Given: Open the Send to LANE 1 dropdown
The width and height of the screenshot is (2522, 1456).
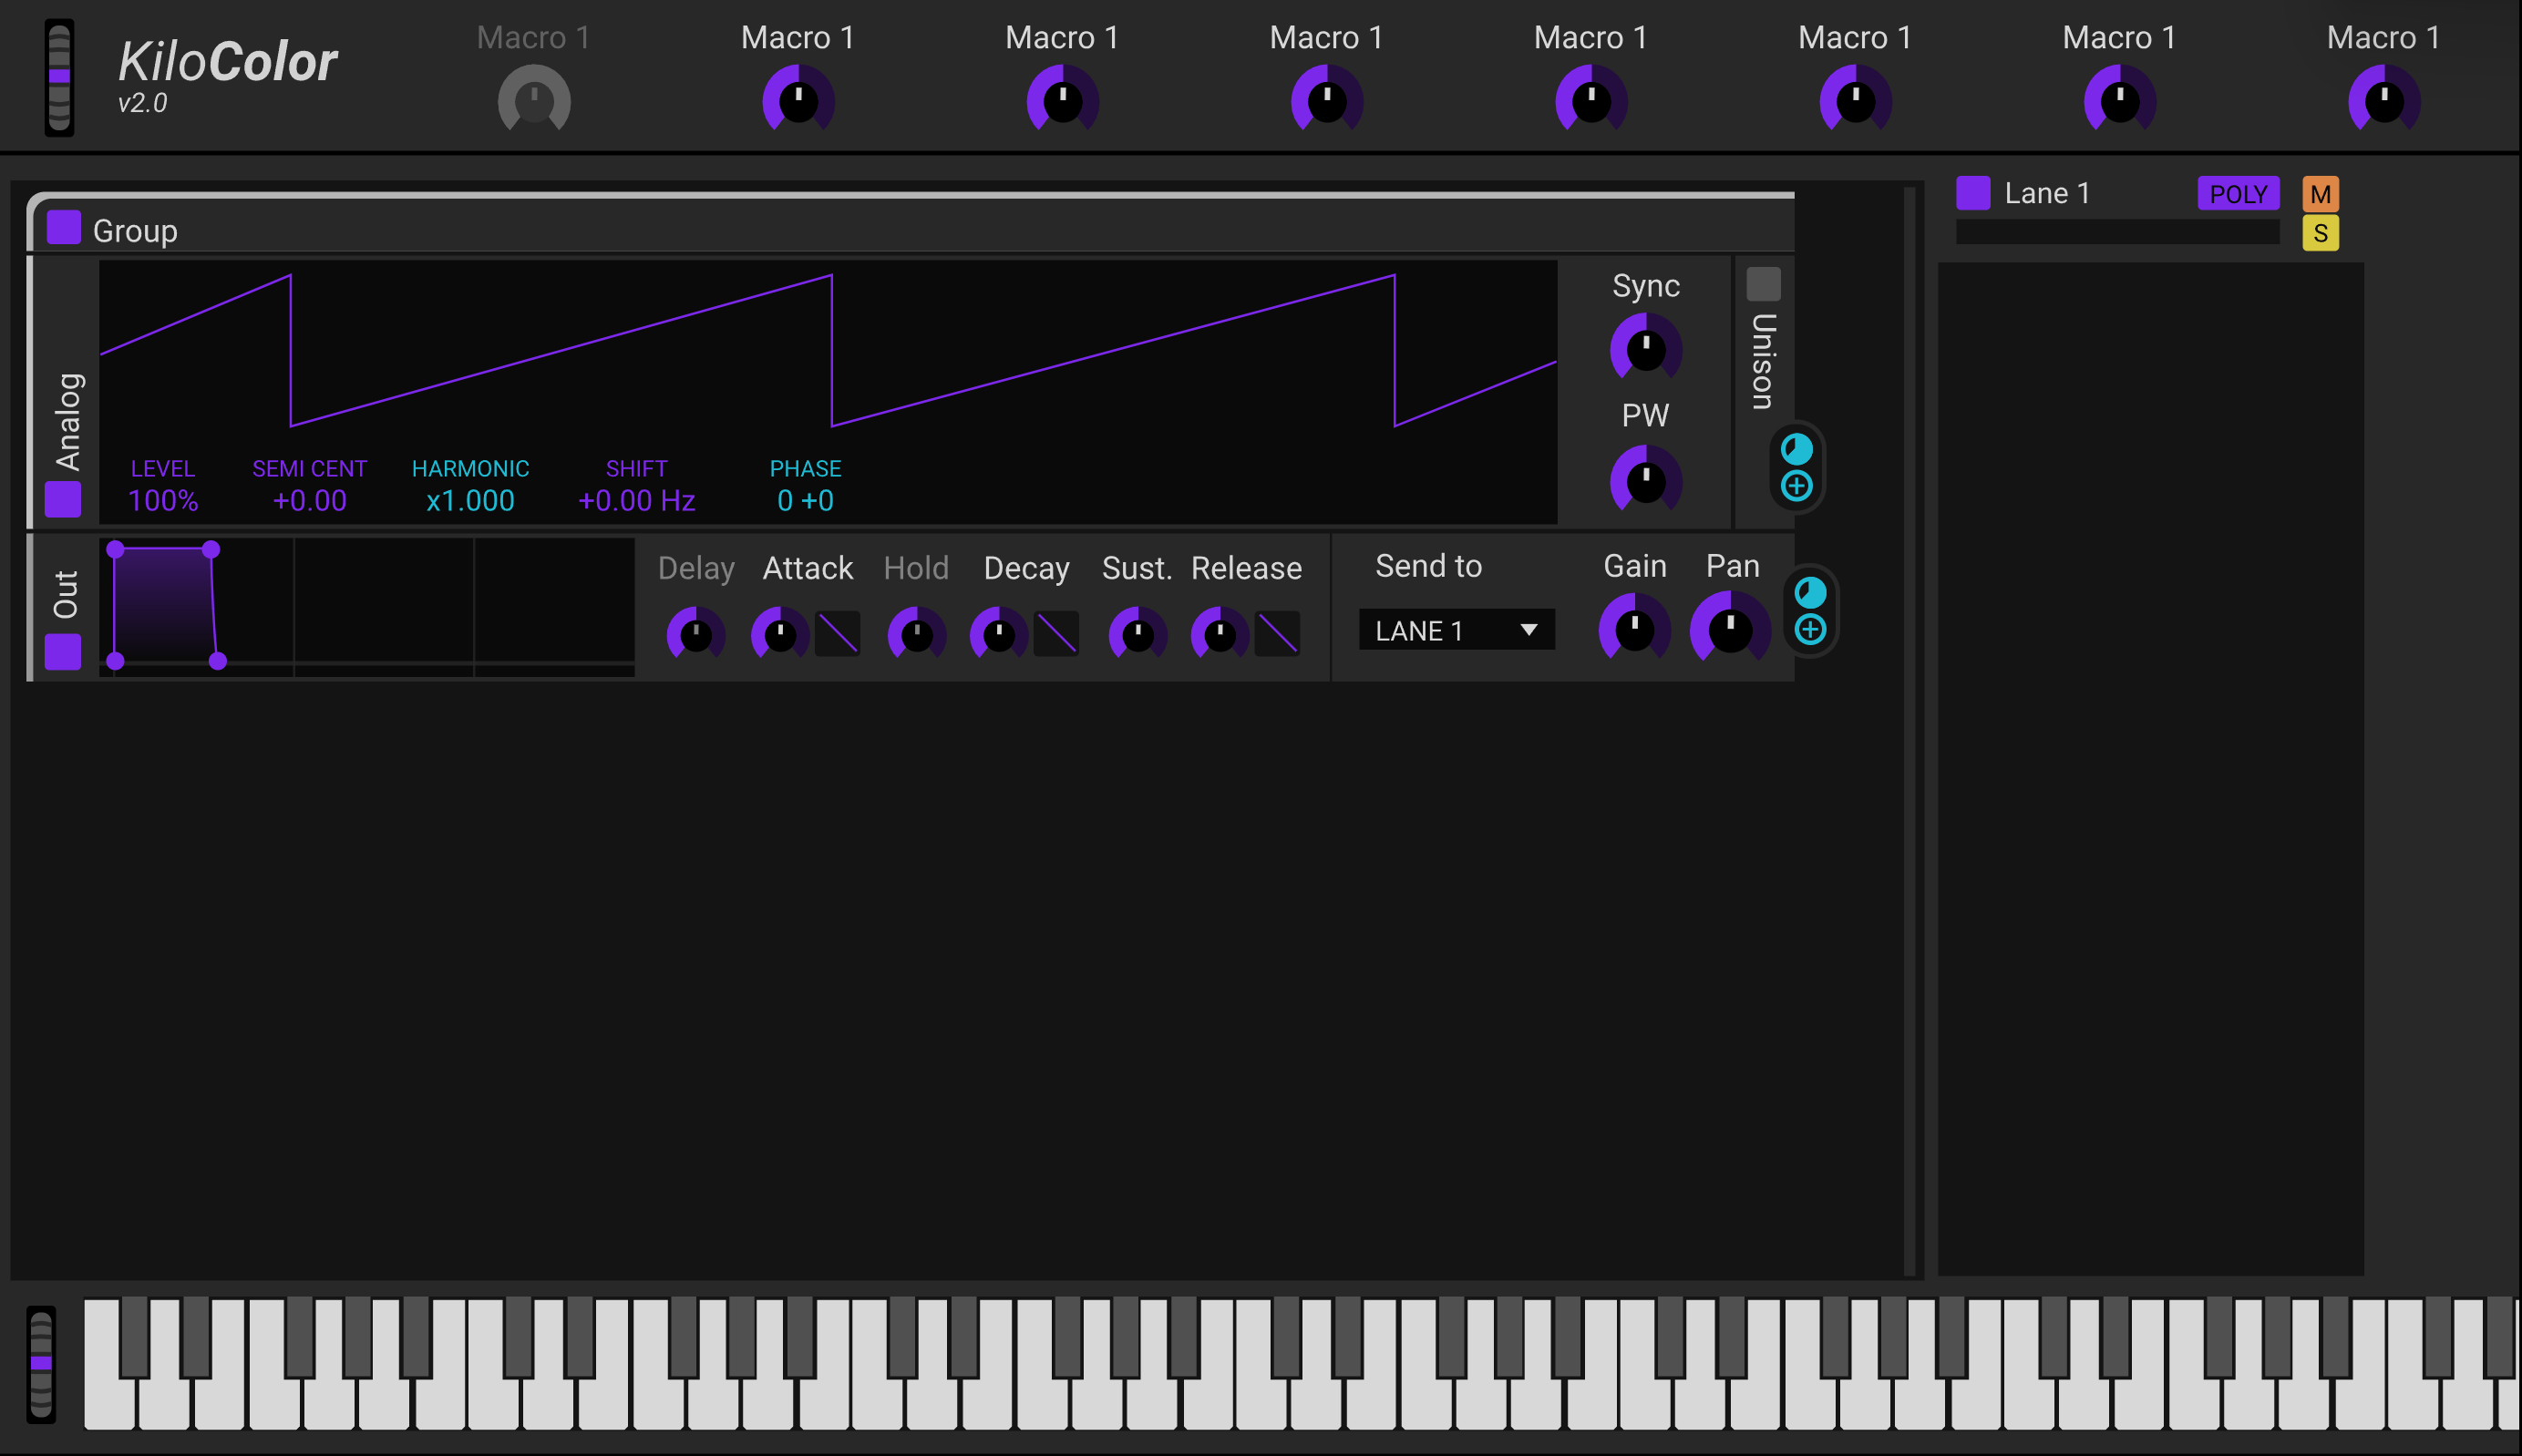Looking at the screenshot, I should pos(1456,630).
